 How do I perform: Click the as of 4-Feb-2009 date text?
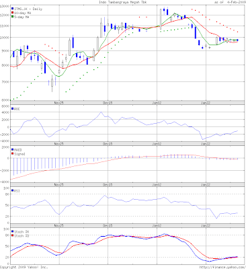[230, 2]
